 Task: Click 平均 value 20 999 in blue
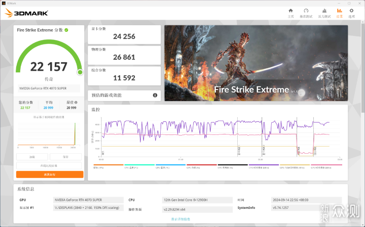click(49, 108)
